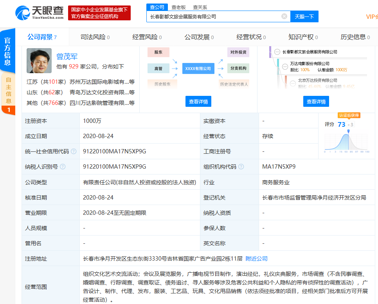Click the 历史股东 box in the diagram
Screen dimensions: 378x304
coord(162,84)
